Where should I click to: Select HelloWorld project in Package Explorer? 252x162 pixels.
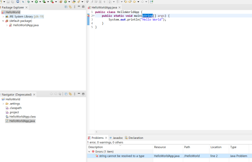point(11,12)
